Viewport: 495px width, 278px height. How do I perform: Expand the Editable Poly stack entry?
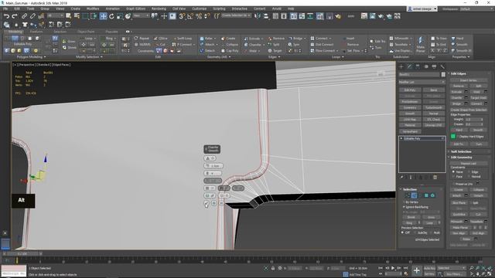[x=401, y=138]
